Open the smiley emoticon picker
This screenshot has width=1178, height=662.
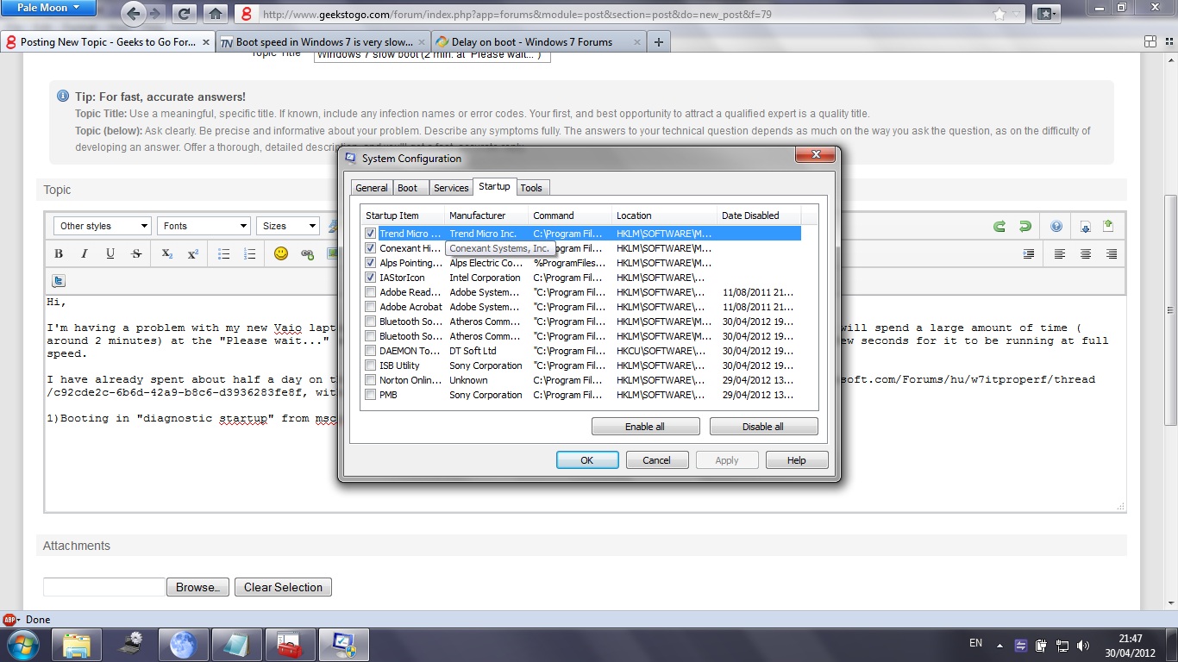(x=281, y=254)
